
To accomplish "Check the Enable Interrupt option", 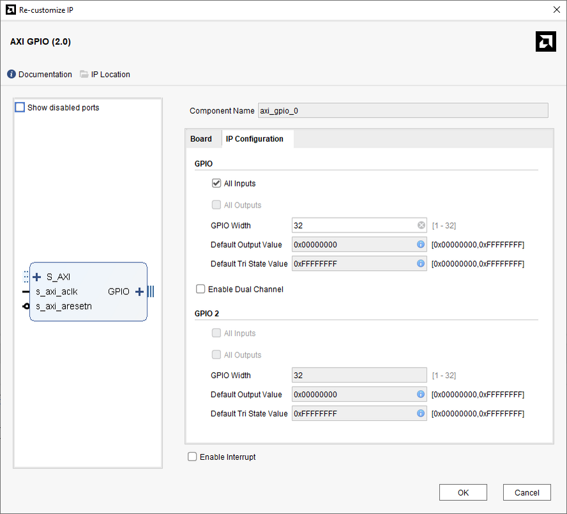I will (192, 457).
